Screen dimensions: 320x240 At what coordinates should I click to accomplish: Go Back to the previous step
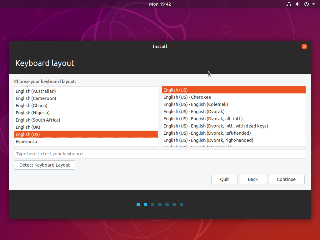pyautogui.click(x=252, y=179)
